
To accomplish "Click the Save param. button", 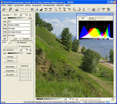I will (10, 67).
